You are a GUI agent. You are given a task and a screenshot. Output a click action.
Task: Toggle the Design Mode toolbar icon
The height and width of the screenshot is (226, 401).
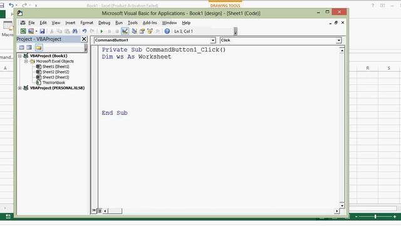[125, 31]
